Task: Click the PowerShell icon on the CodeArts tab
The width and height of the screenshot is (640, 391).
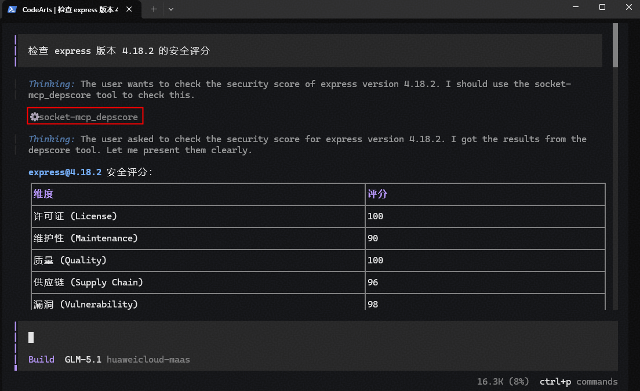Action: coord(12,9)
